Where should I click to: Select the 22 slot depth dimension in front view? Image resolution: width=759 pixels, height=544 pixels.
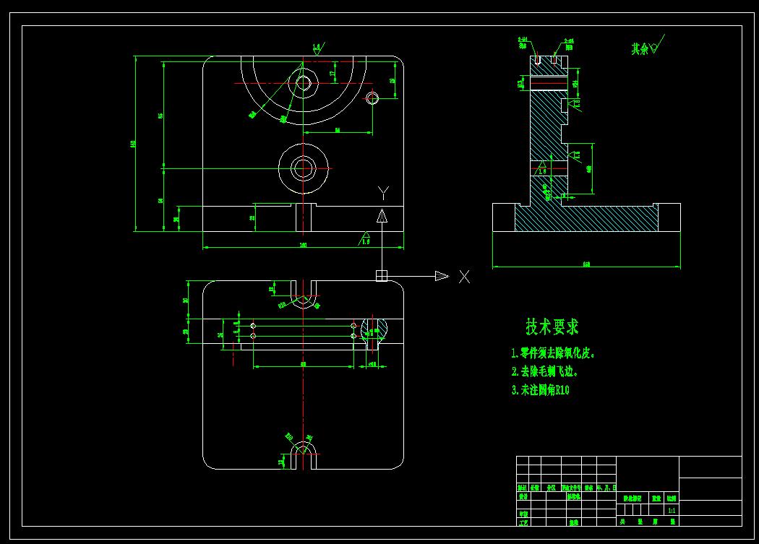pyautogui.click(x=253, y=218)
